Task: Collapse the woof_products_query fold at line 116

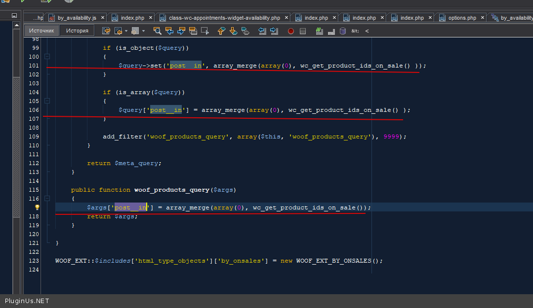Action: [47, 199]
